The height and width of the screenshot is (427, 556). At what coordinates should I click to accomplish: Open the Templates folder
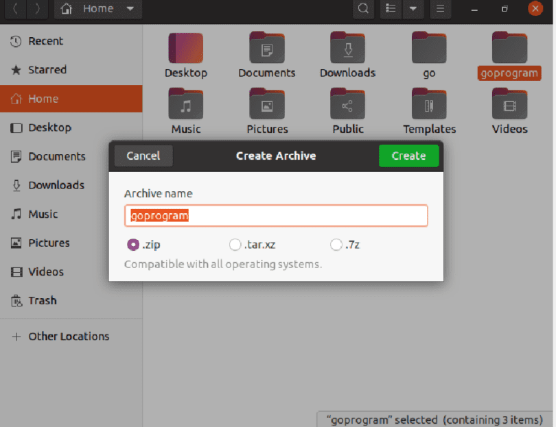pos(428,105)
